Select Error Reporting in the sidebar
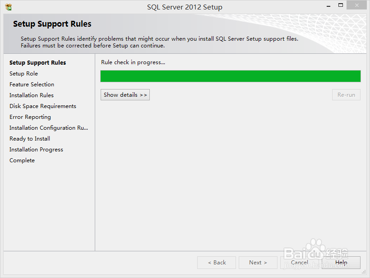This screenshot has height=278, width=370. point(30,117)
